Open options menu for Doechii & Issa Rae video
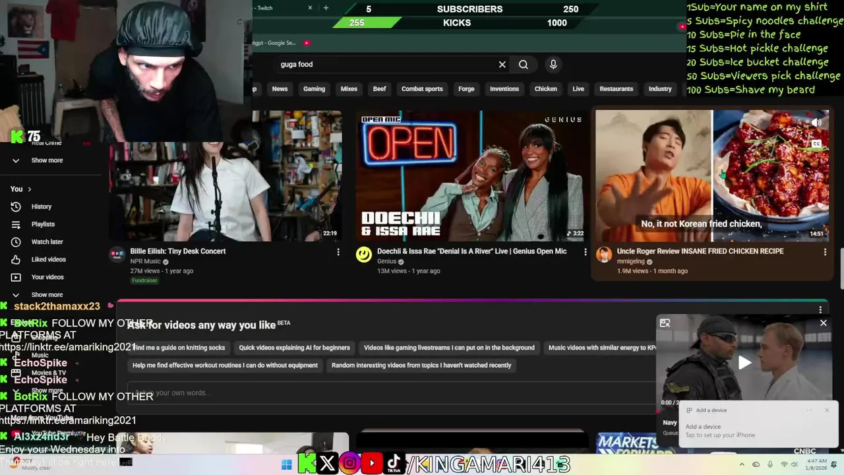Screen dimensions: 844x475 (585, 252)
